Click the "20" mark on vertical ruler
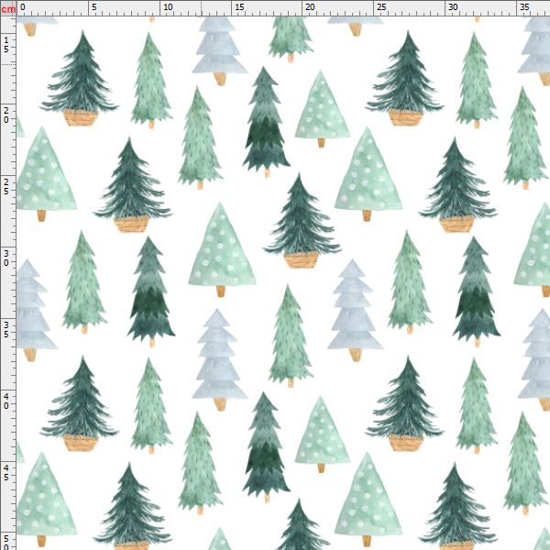The width and height of the screenshot is (550, 550). pyautogui.click(x=6, y=115)
